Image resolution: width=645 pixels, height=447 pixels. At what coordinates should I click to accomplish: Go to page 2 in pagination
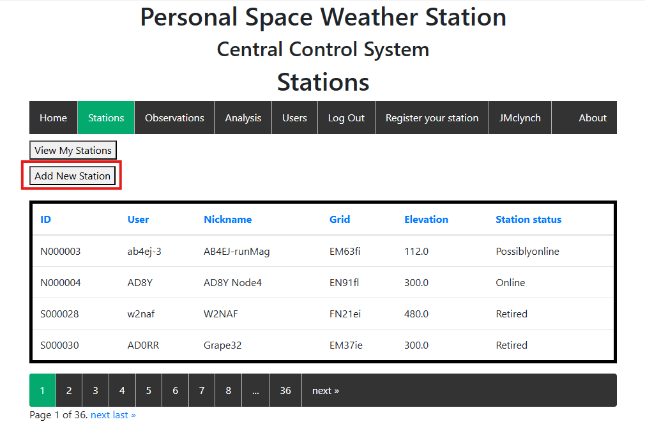(x=69, y=390)
